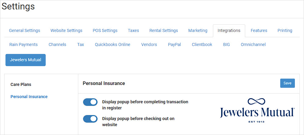The width and height of the screenshot is (304, 135).
Task: Toggle popup before completing transaction in register
Action: (x=90, y=102)
